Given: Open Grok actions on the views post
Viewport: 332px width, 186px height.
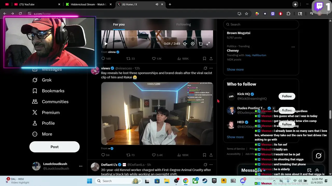Looking at the screenshot, I should [x=205, y=68].
